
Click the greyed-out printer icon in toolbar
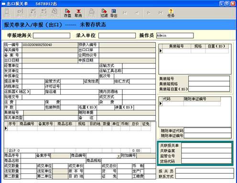92,13
